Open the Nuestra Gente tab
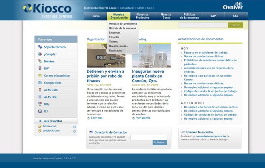The height and width of the screenshot is (168, 265). pos(166,16)
